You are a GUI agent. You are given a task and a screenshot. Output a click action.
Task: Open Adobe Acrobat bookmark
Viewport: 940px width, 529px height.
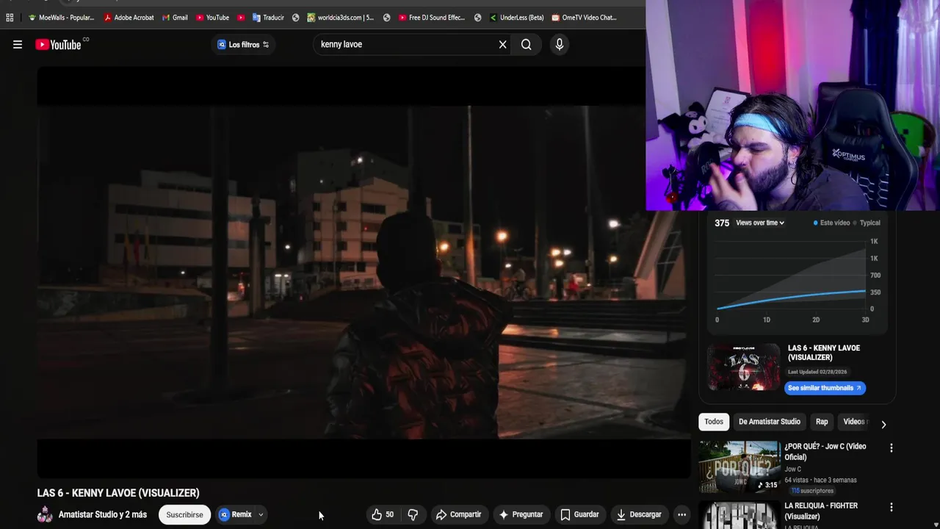129,18
